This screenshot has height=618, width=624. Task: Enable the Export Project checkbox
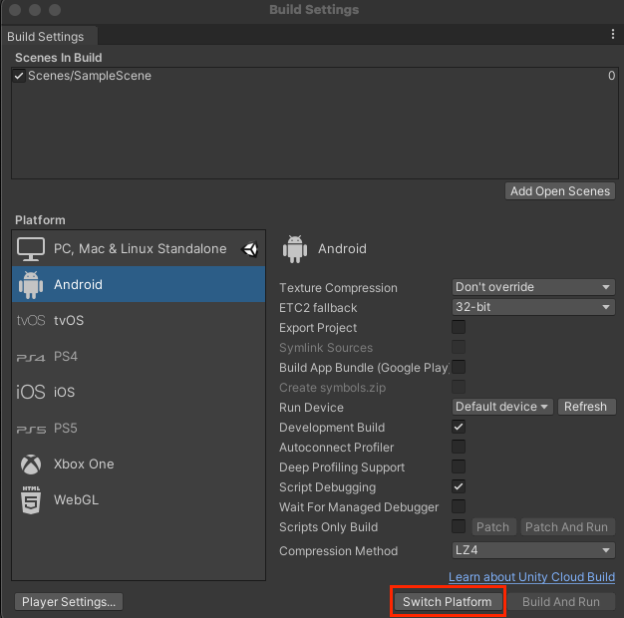coord(459,327)
